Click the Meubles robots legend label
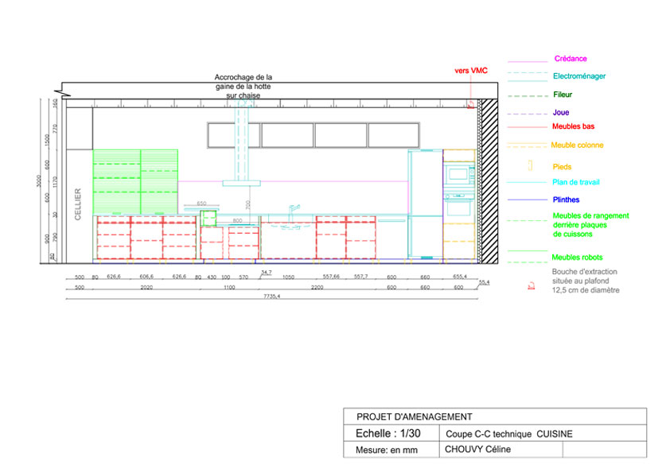The width and height of the screenshot is (662, 465). click(577, 258)
